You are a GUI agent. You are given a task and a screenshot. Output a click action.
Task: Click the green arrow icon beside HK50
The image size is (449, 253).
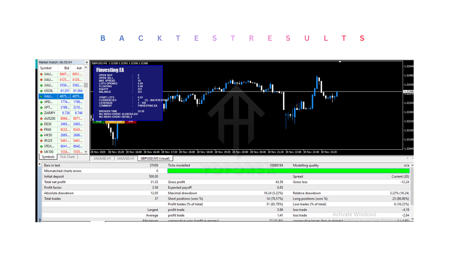click(x=41, y=135)
